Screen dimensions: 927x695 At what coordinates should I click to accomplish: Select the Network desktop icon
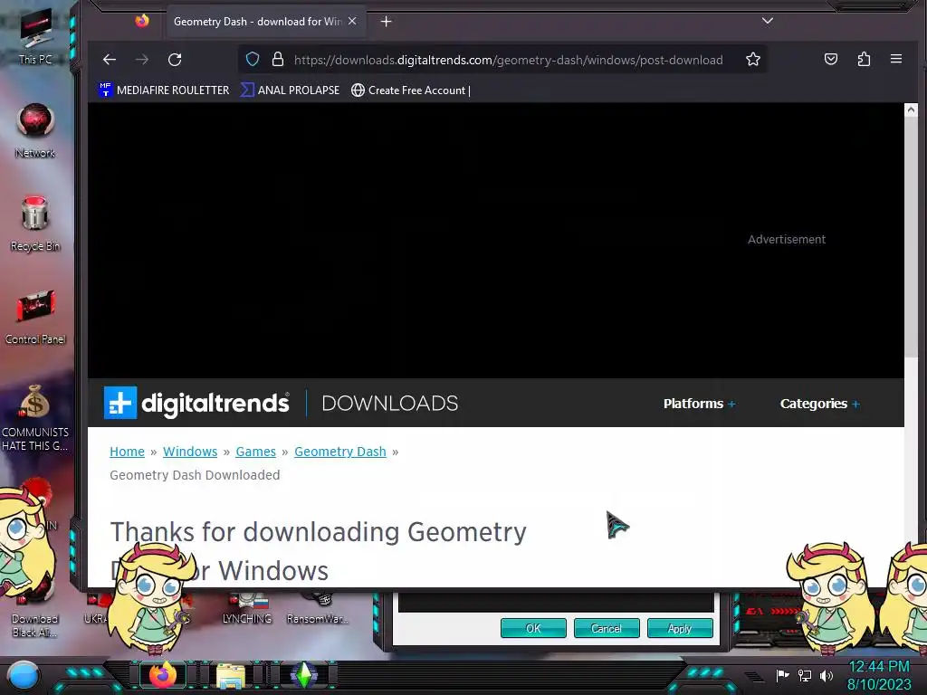35,130
